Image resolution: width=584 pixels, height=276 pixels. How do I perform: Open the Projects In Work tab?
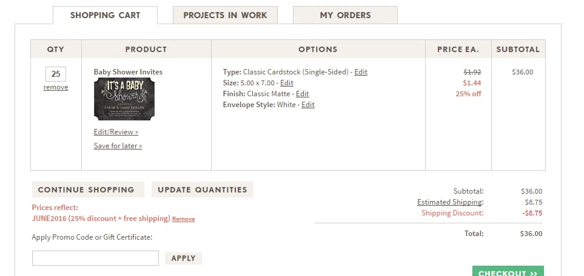225,15
